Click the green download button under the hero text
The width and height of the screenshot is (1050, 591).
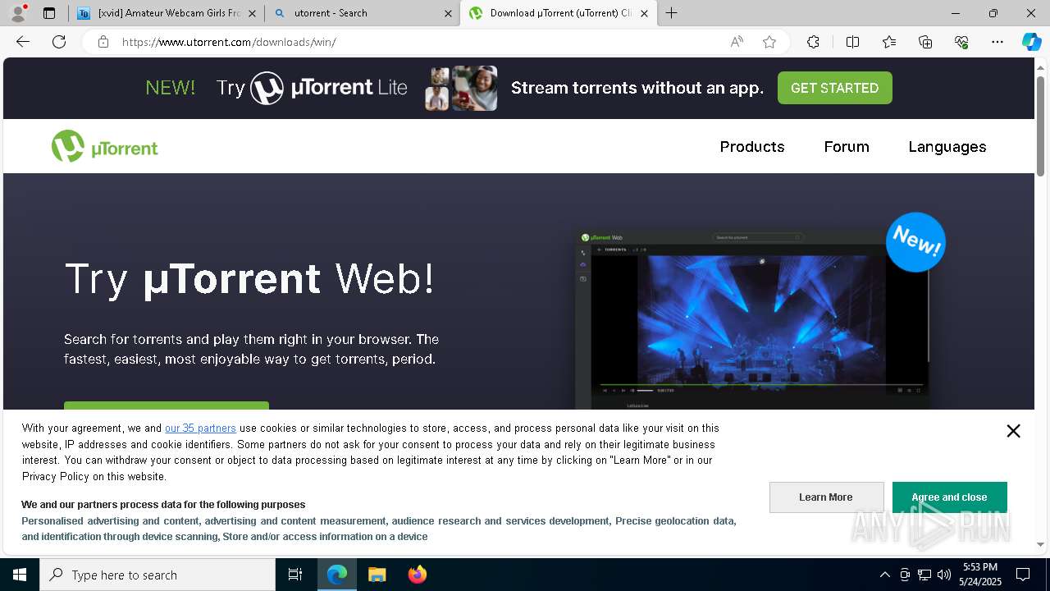coord(167,405)
